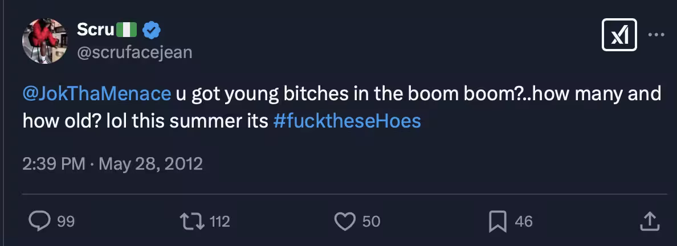This screenshot has width=677, height=246.
Task: Click the reply speech bubble icon
Action: 40,220
